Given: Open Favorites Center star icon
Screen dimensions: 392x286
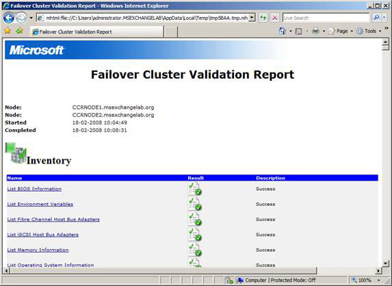Looking at the screenshot, I should [8, 31].
